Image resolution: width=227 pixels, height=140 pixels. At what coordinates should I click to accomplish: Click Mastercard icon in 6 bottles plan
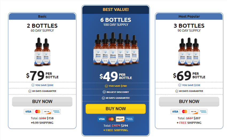(x=111, y=119)
